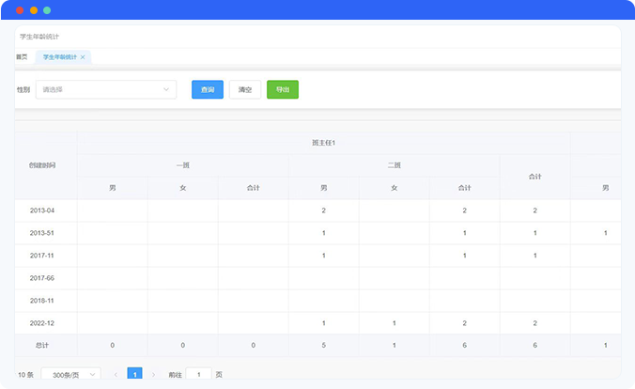Click the 2022-12 row label

click(x=42, y=323)
